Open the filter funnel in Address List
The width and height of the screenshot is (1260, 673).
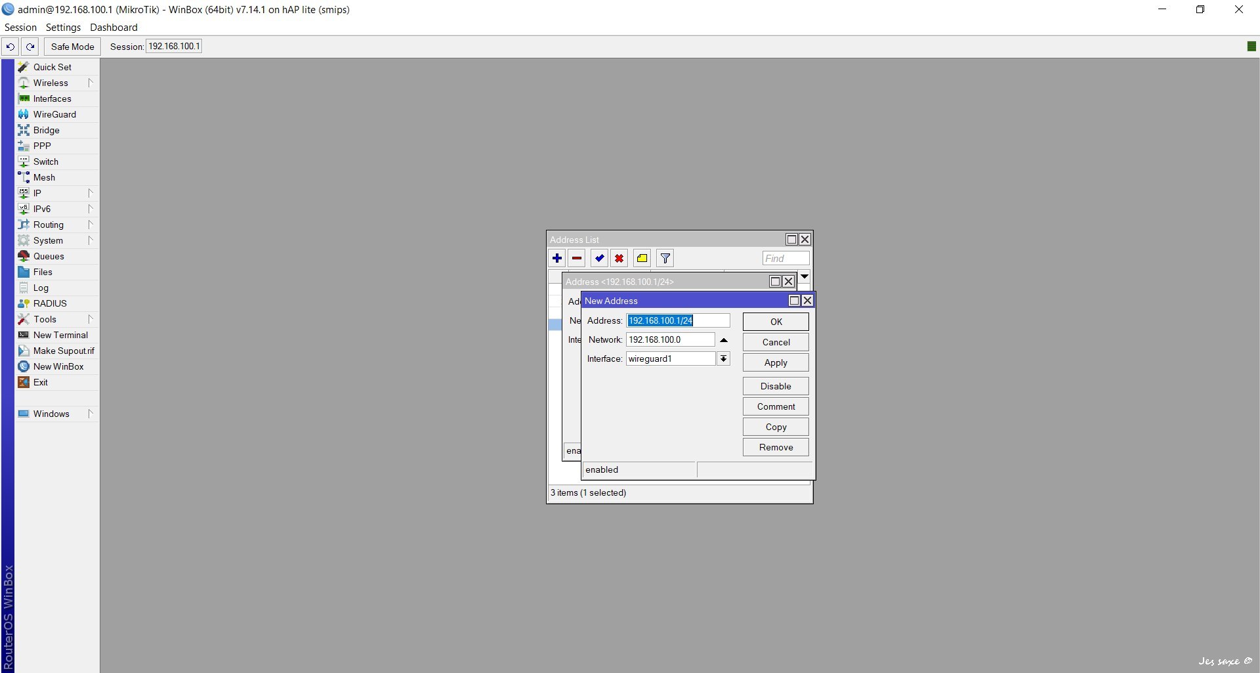(x=665, y=258)
